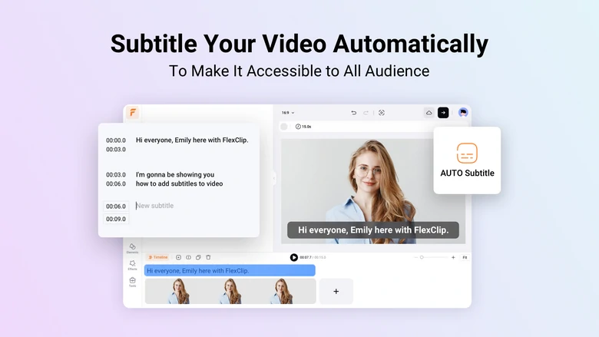
Task: Zoom in timeline with plus icon
Action: 453,257
